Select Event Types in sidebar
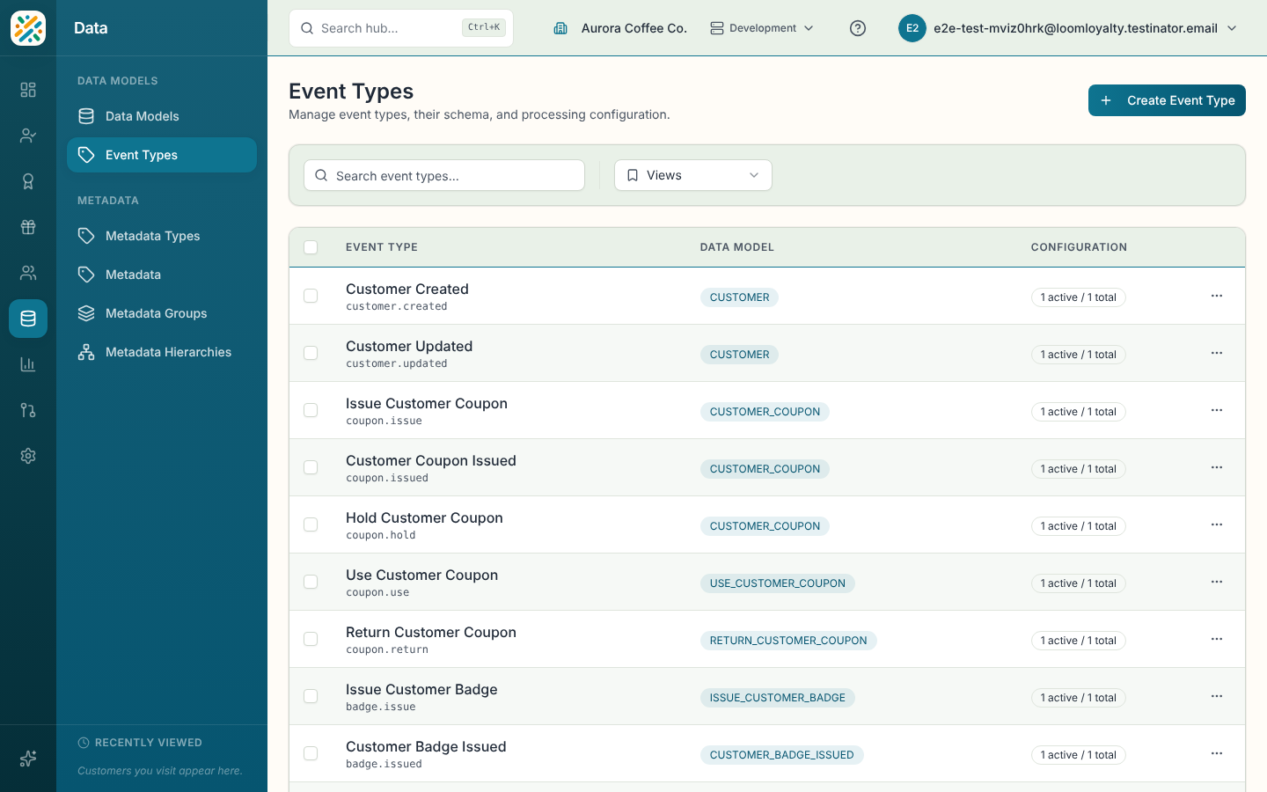The height and width of the screenshot is (792, 1267). click(162, 155)
